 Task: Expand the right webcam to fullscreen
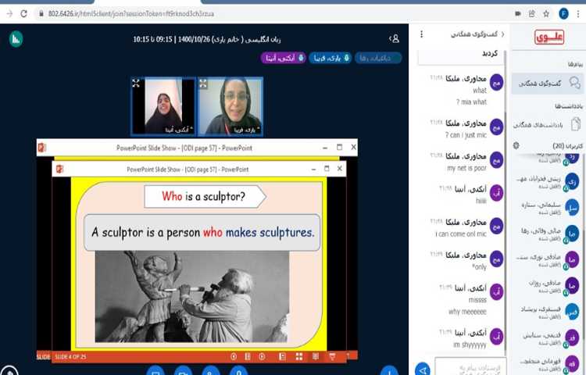[x=203, y=83]
